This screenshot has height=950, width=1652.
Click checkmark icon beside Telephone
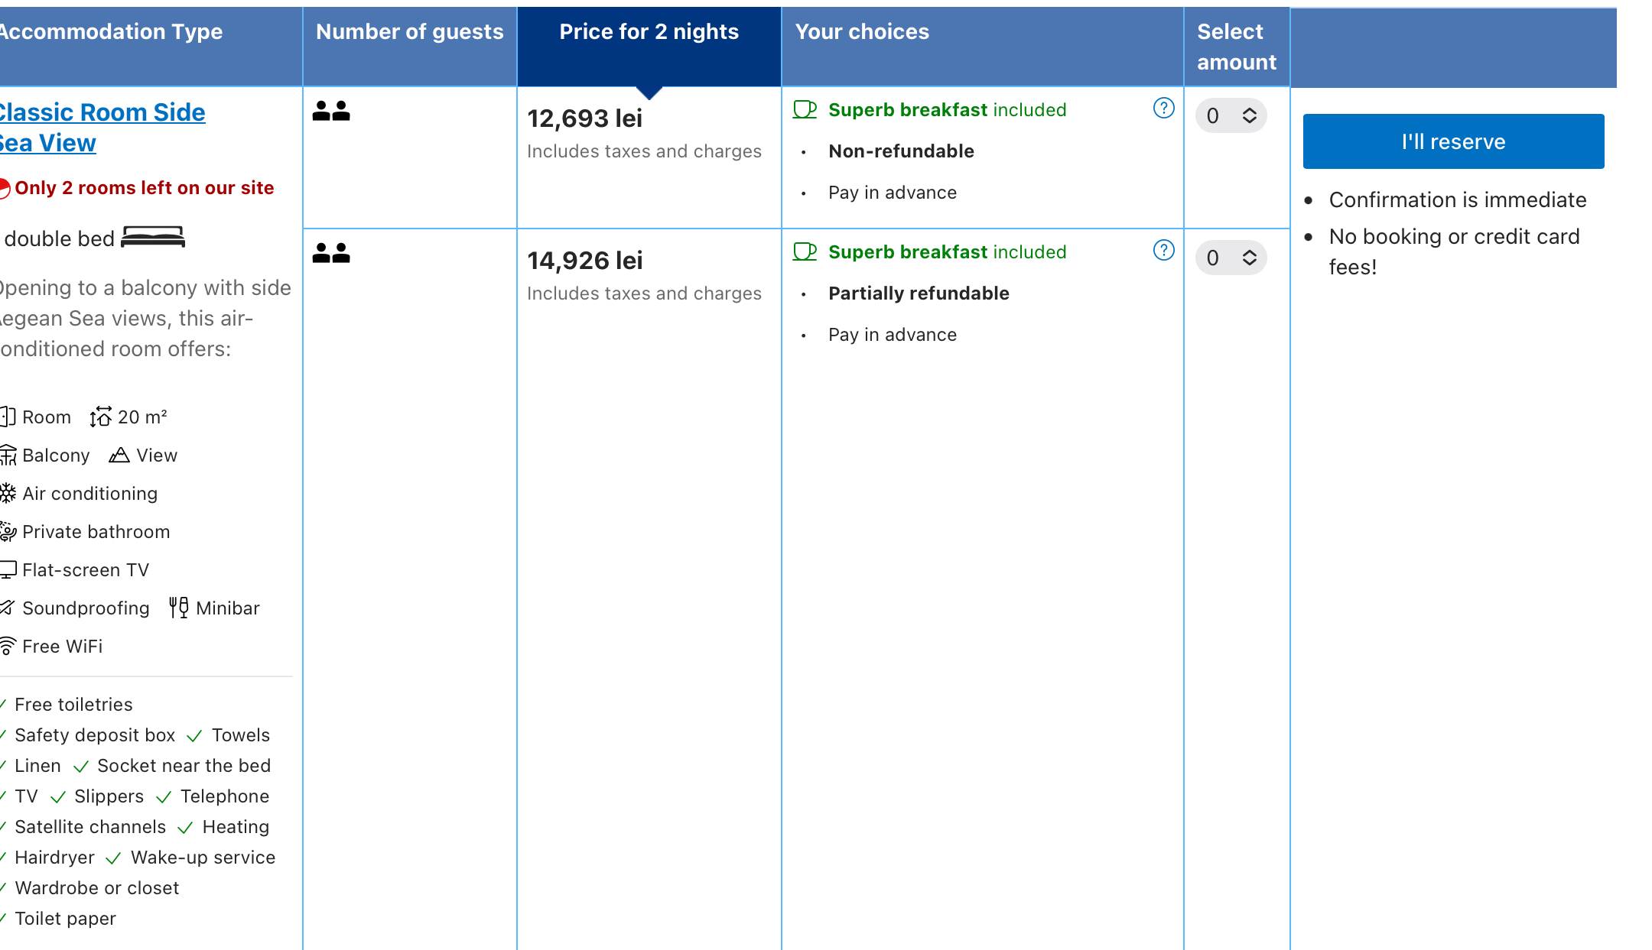click(164, 797)
